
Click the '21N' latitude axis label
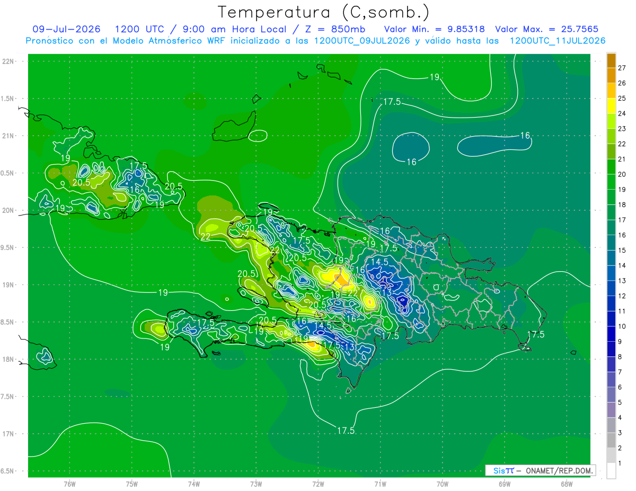click(x=8, y=136)
